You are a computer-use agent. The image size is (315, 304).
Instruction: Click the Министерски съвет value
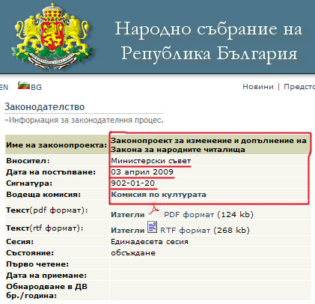click(x=151, y=161)
